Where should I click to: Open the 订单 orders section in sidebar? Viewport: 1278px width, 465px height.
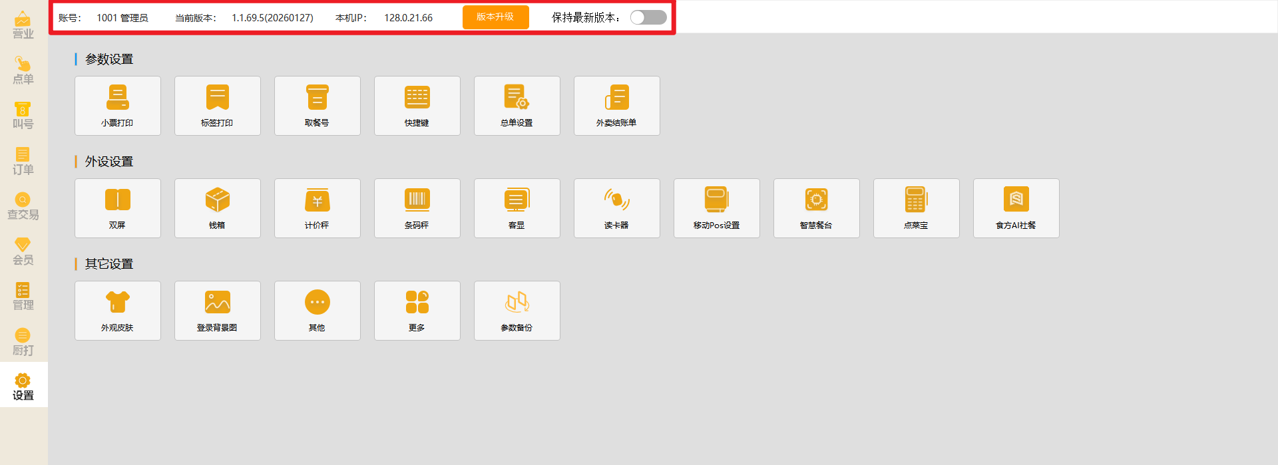(x=23, y=161)
